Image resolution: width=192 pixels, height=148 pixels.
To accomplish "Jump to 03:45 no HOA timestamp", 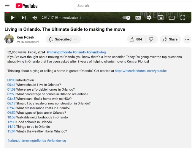I will pos(11,99).
